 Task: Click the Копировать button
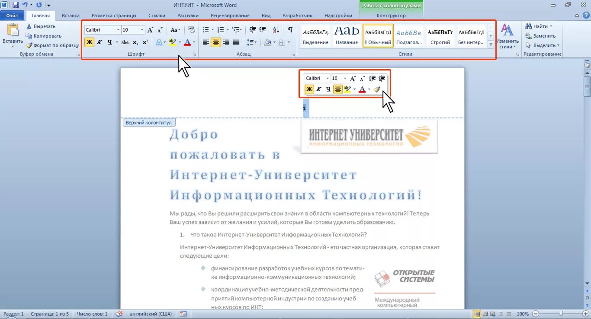[x=43, y=36]
